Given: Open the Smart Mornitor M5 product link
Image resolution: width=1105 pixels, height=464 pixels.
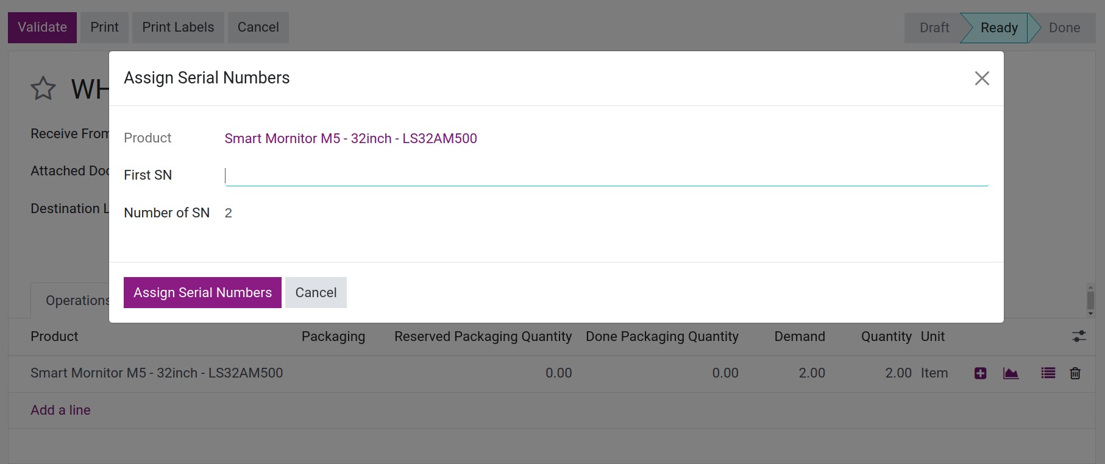Looking at the screenshot, I should tap(350, 138).
